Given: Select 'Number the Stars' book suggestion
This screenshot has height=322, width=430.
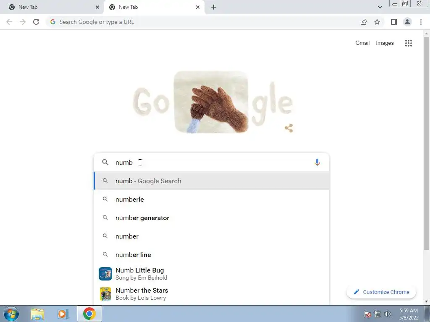Looking at the screenshot, I should click(211, 294).
